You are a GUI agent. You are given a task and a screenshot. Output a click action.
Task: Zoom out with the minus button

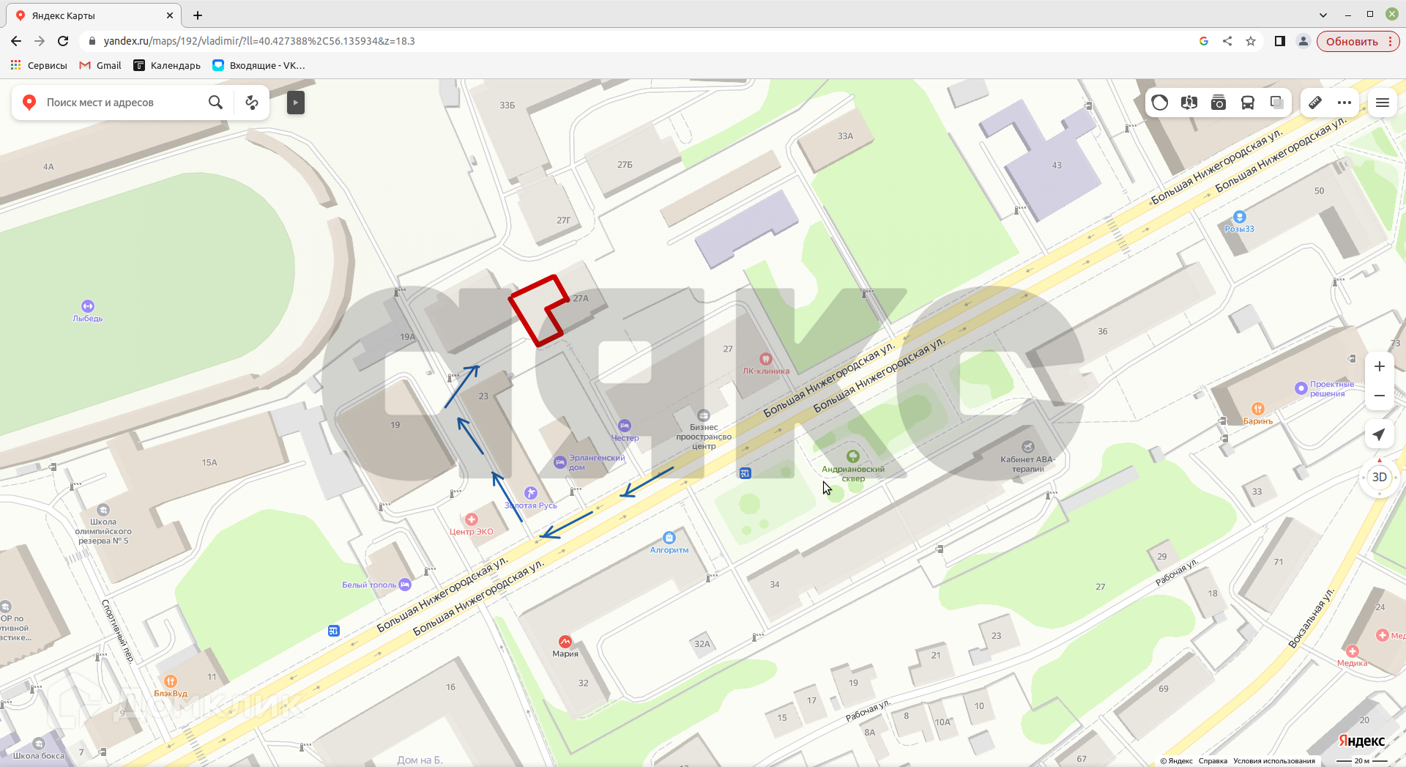pyautogui.click(x=1380, y=396)
